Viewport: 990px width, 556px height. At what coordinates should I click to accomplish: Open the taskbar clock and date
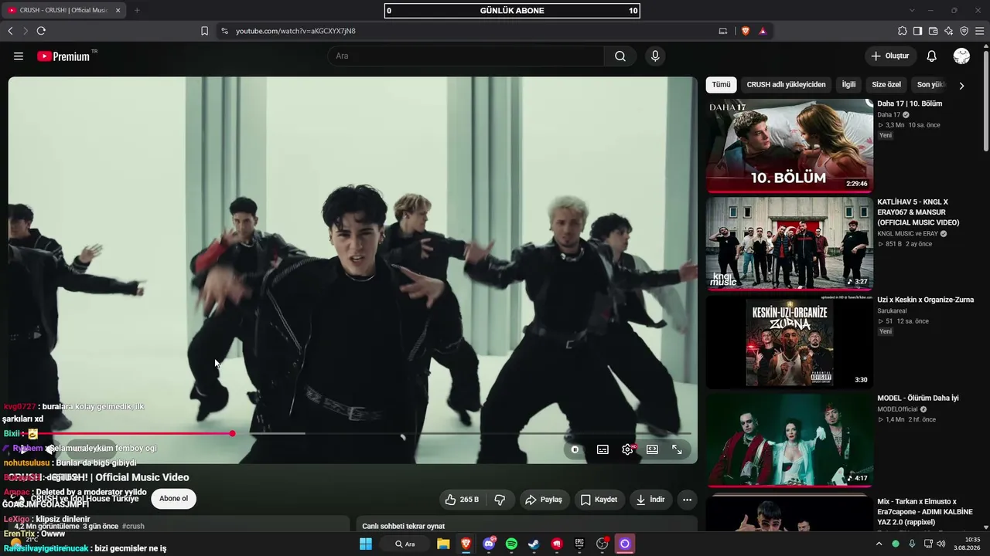pos(967,544)
